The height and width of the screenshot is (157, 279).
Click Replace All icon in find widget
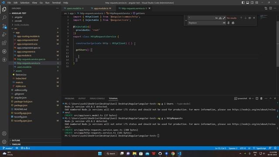pos(233,23)
